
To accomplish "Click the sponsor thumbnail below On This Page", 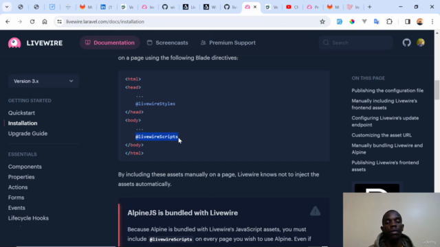I will [x=377, y=188].
